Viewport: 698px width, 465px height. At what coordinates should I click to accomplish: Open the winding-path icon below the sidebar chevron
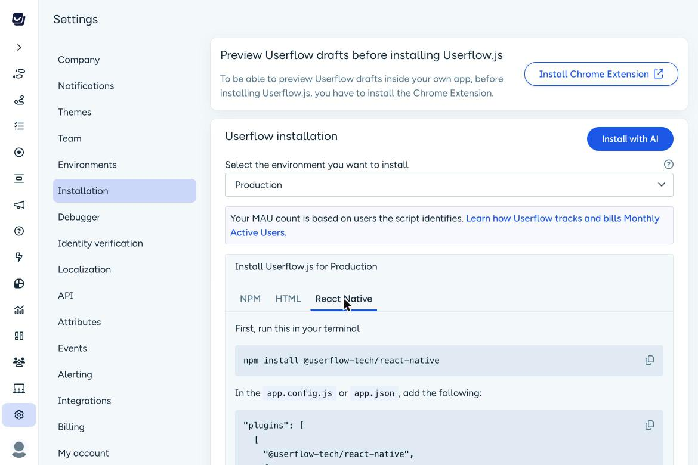point(19,73)
